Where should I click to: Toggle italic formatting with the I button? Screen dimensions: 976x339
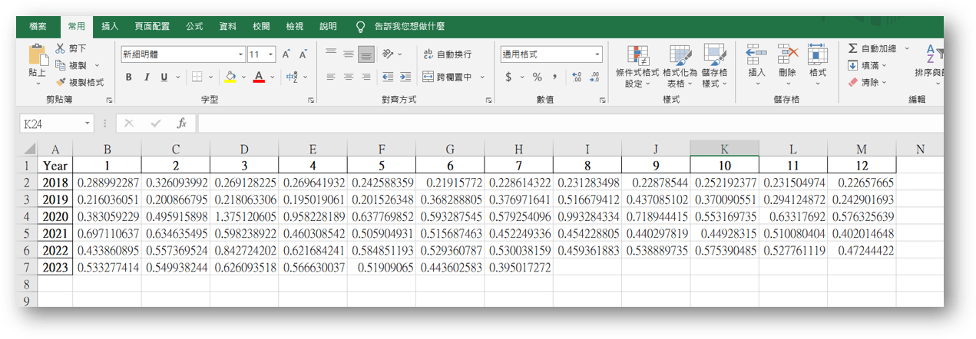(x=147, y=77)
